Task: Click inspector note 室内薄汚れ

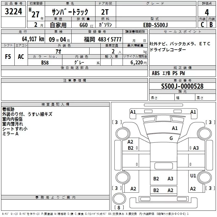Action: (12, 124)
